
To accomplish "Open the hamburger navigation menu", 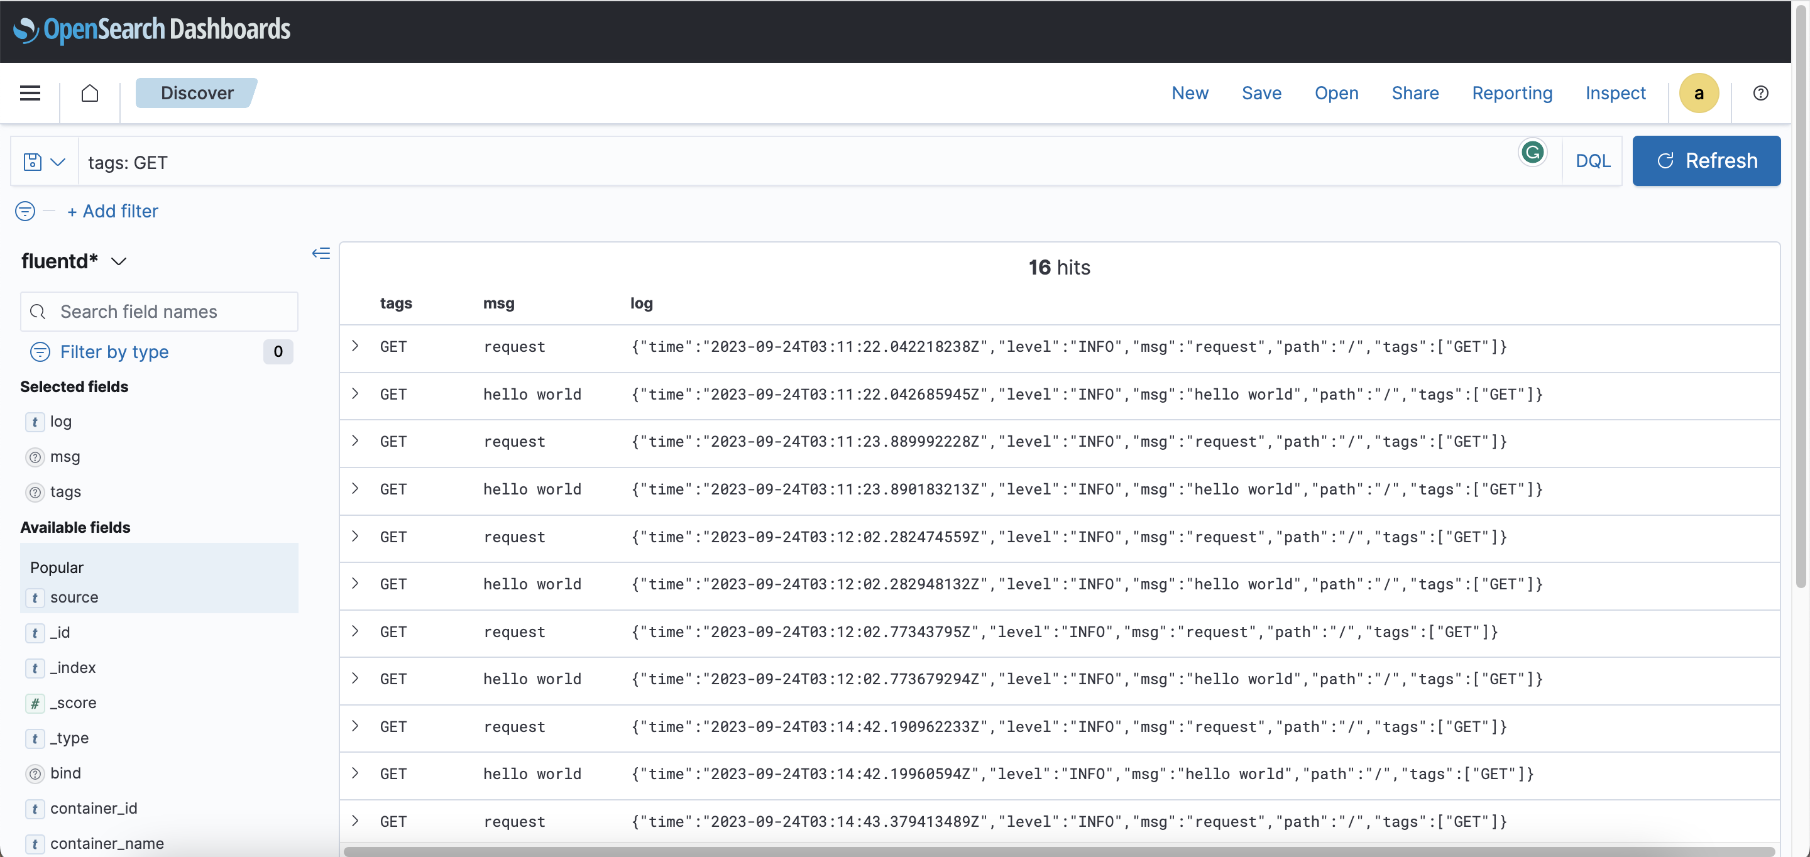I will pyautogui.click(x=30, y=93).
